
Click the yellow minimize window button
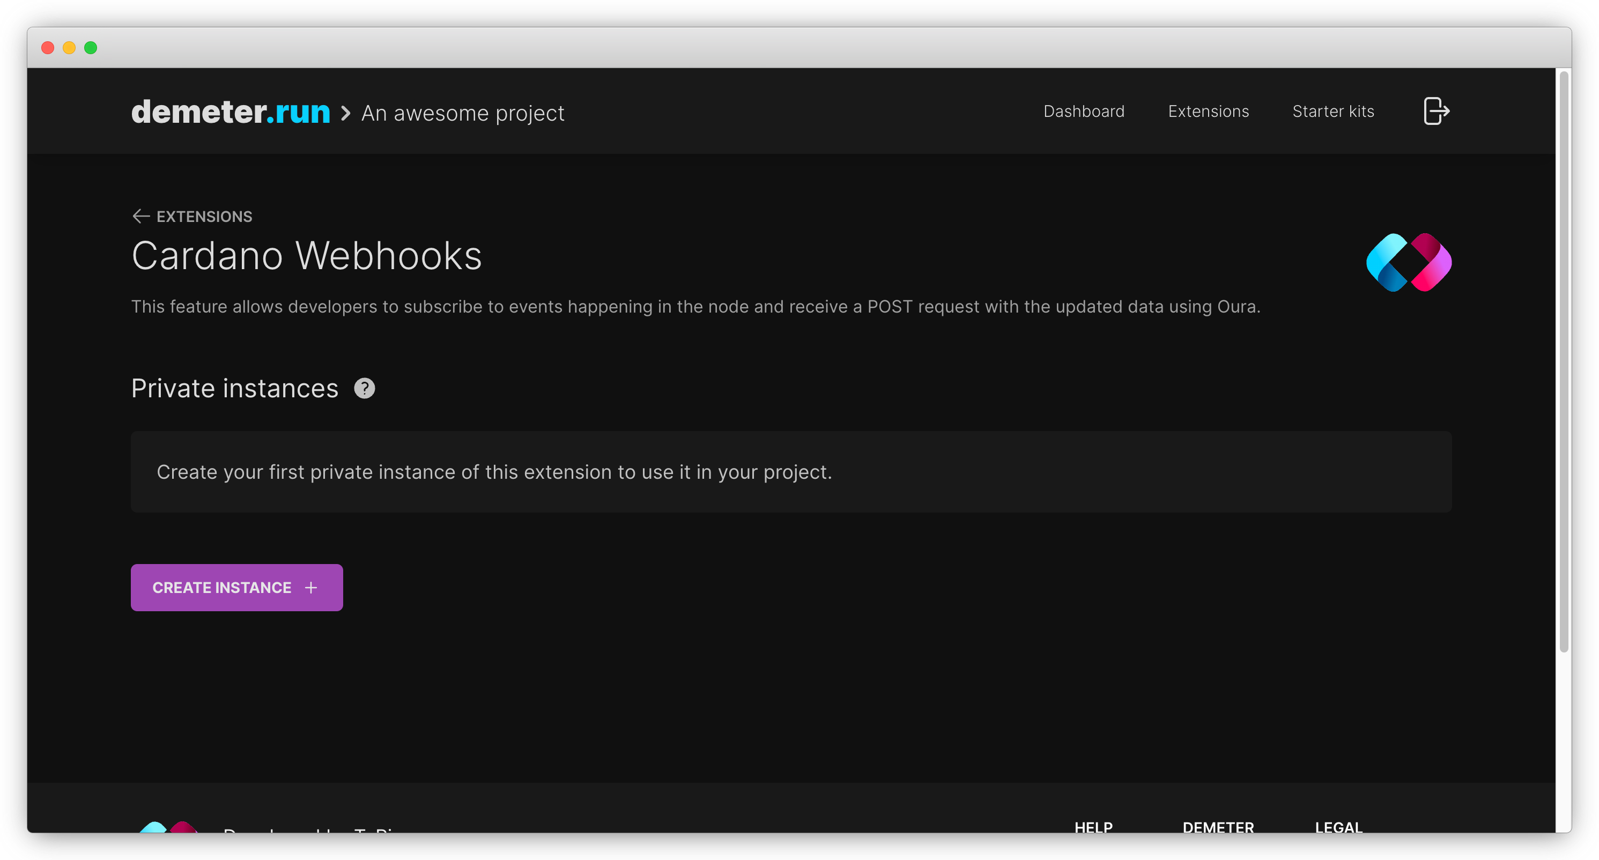[x=69, y=48]
